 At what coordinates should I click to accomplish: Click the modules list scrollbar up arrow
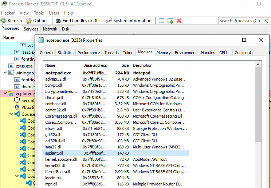coord(258,64)
